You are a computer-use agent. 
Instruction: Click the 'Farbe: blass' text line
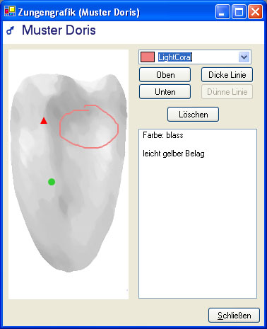tap(163, 135)
